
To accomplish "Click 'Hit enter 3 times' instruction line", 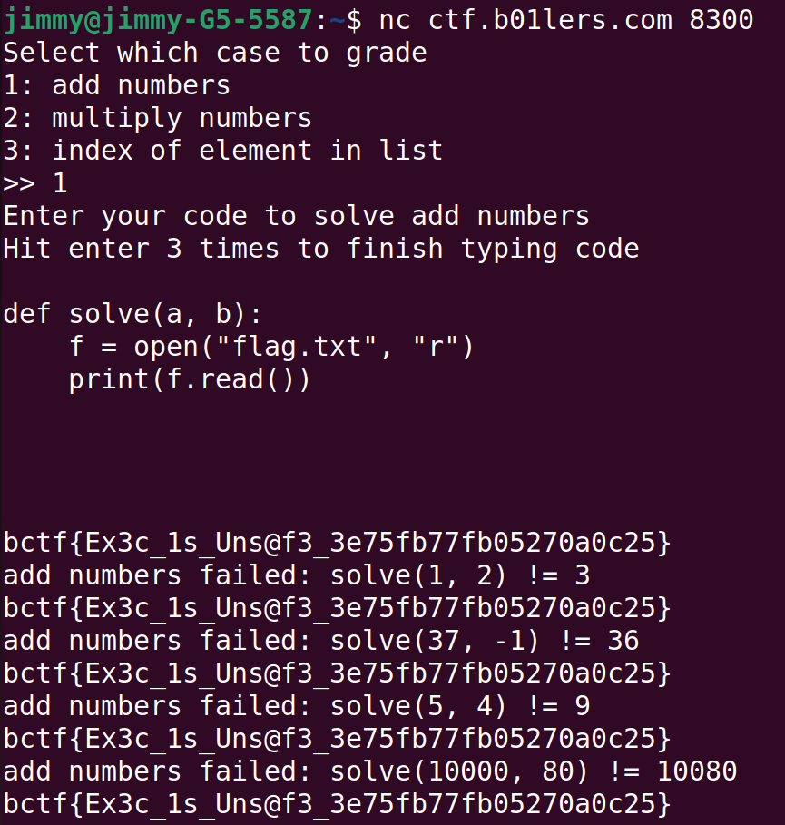I will pyautogui.click(x=321, y=249).
